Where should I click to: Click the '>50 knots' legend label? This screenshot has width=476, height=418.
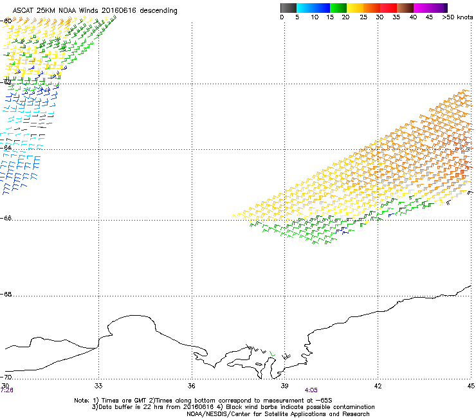pyautogui.click(x=457, y=17)
